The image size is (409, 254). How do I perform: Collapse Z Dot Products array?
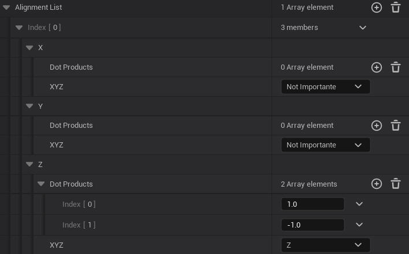41,184
